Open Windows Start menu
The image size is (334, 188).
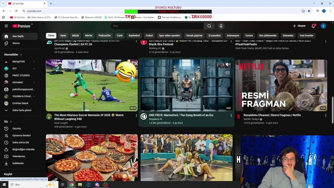click(x=4, y=185)
